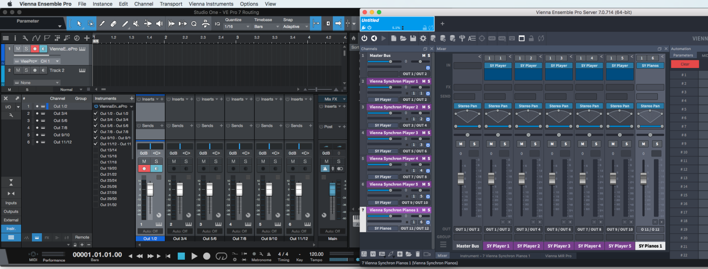Show the Inputs section in console
Screen dimensions: 708x269
click(x=11, y=203)
